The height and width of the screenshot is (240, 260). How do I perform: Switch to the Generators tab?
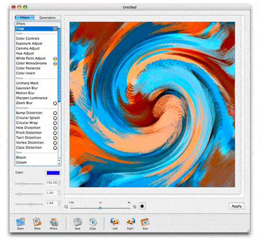(x=47, y=17)
